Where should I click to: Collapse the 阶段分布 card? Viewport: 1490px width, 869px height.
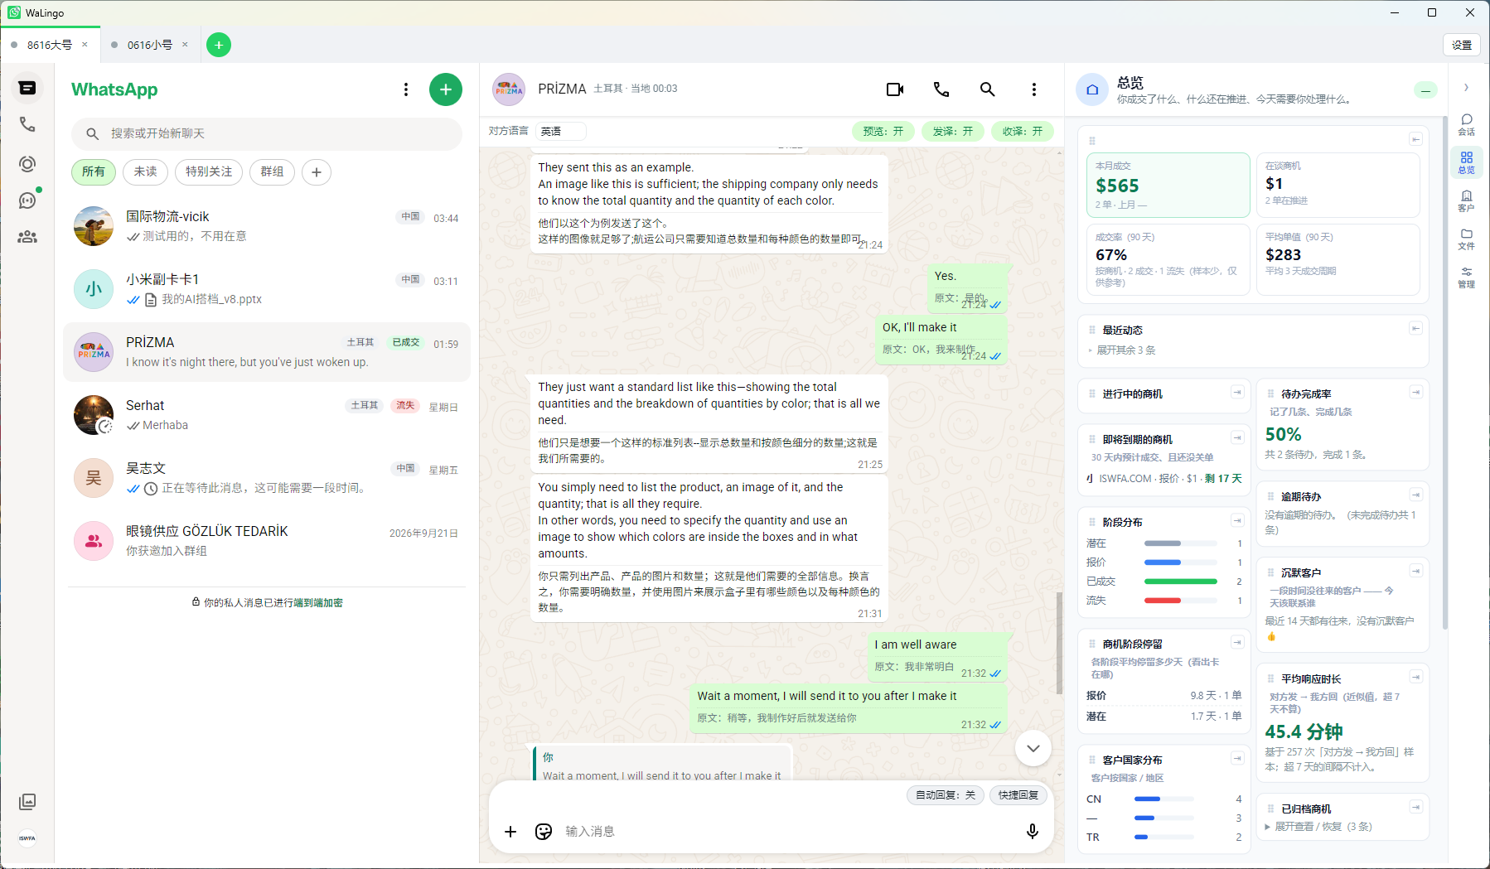[x=1237, y=520]
